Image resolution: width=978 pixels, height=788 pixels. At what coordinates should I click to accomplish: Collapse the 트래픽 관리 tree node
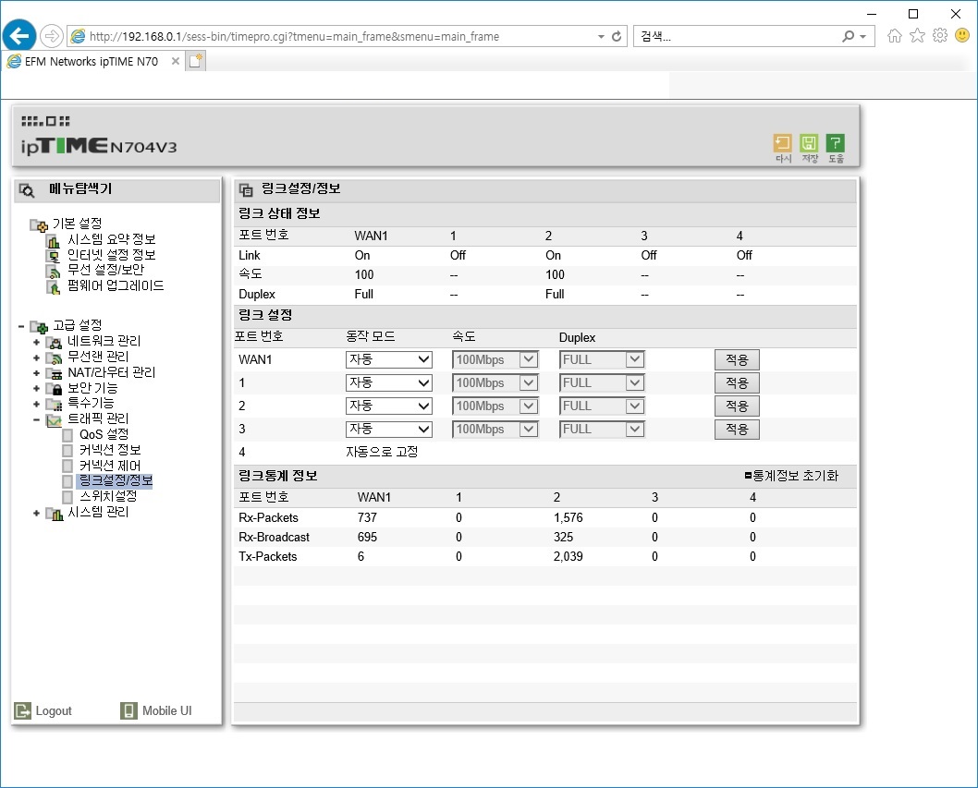point(36,419)
